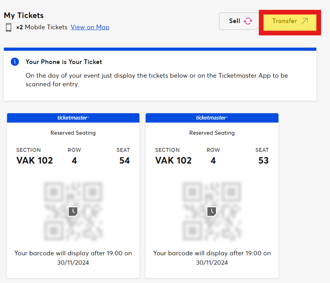
Task: Click the pink resale arrows icon
Action: point(248,21)
